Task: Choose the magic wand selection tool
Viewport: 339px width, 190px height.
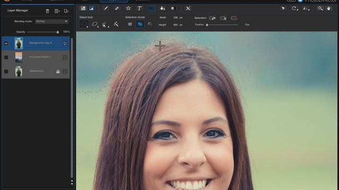Action: tap(116, 24)
